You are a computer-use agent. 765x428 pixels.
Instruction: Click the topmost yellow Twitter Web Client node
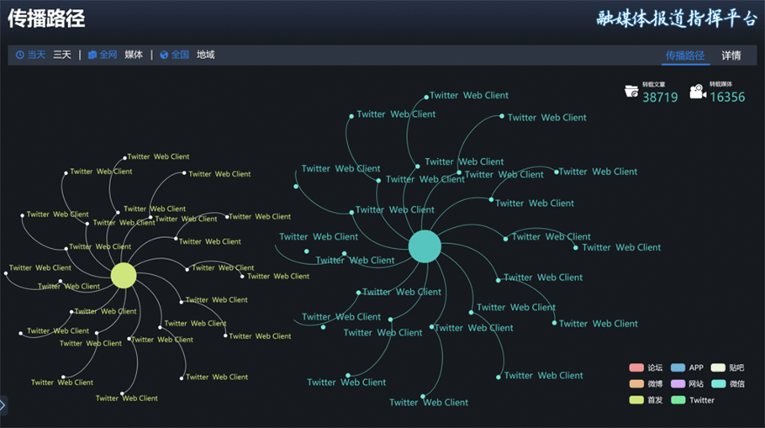pos(125,158)
